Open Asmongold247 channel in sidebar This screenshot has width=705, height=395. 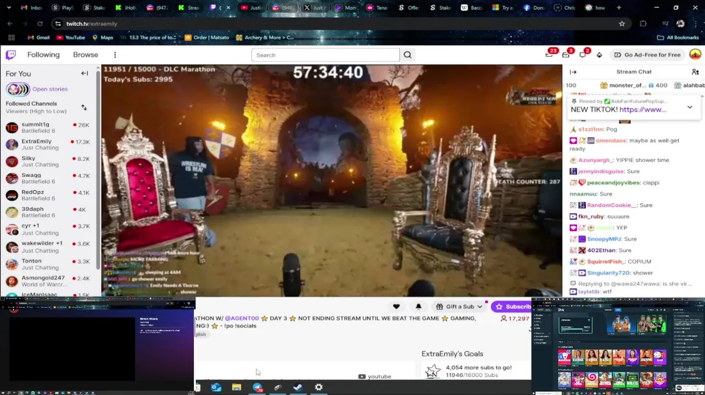[48, 281]
